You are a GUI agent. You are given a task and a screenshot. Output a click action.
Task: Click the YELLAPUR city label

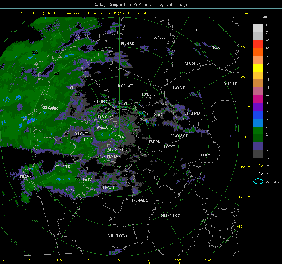point(62,167)
